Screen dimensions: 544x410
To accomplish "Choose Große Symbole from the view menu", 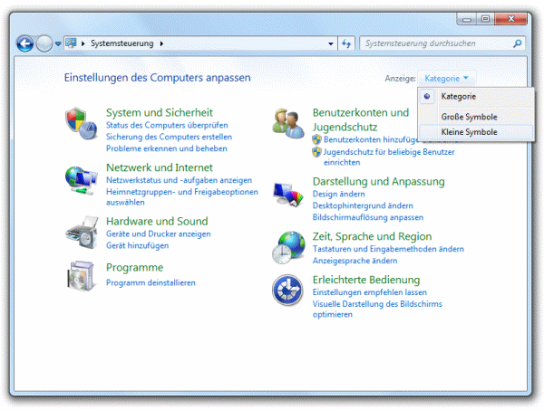I will 469,117.
